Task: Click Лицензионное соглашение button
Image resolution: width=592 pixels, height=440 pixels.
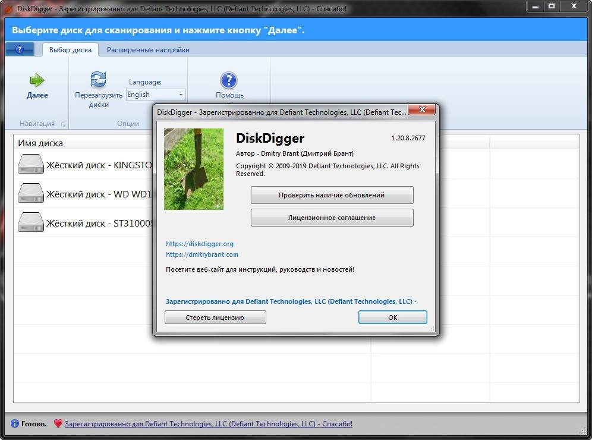Action: point(332,218)
